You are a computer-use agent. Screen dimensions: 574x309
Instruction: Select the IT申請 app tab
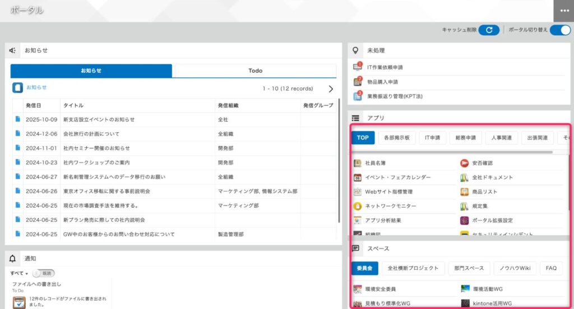pos(432,138)
